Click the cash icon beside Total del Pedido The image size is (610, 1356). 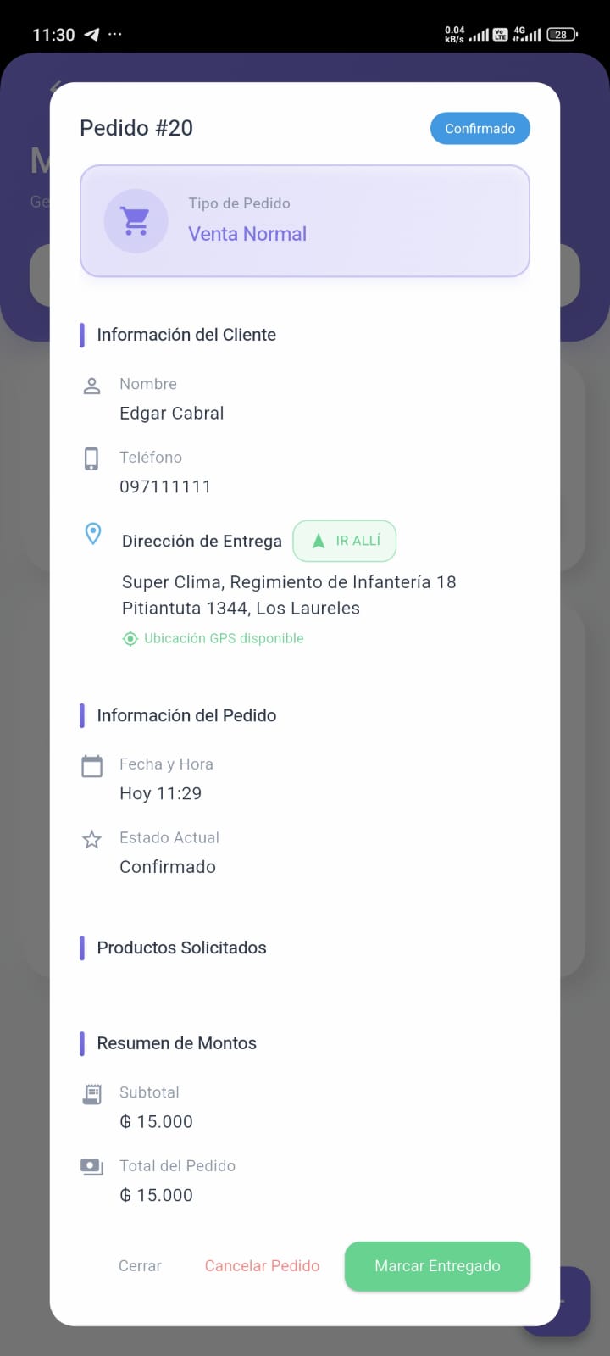click(91, 1167)
